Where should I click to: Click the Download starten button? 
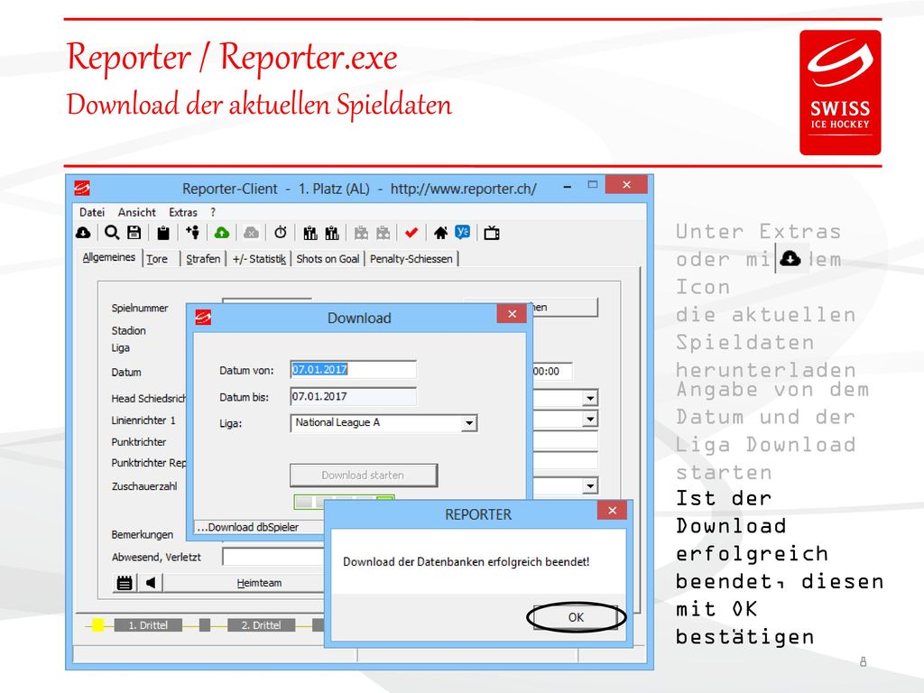point(363,475)
